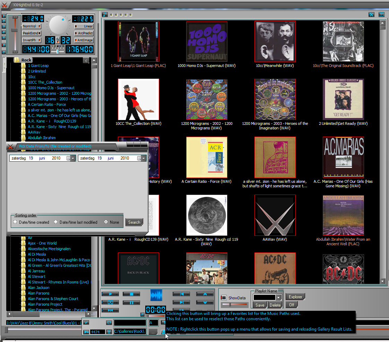This screenshot has width=389, height=342.
Task: Select the Rock root folder in tree
Action: (26, 60)
